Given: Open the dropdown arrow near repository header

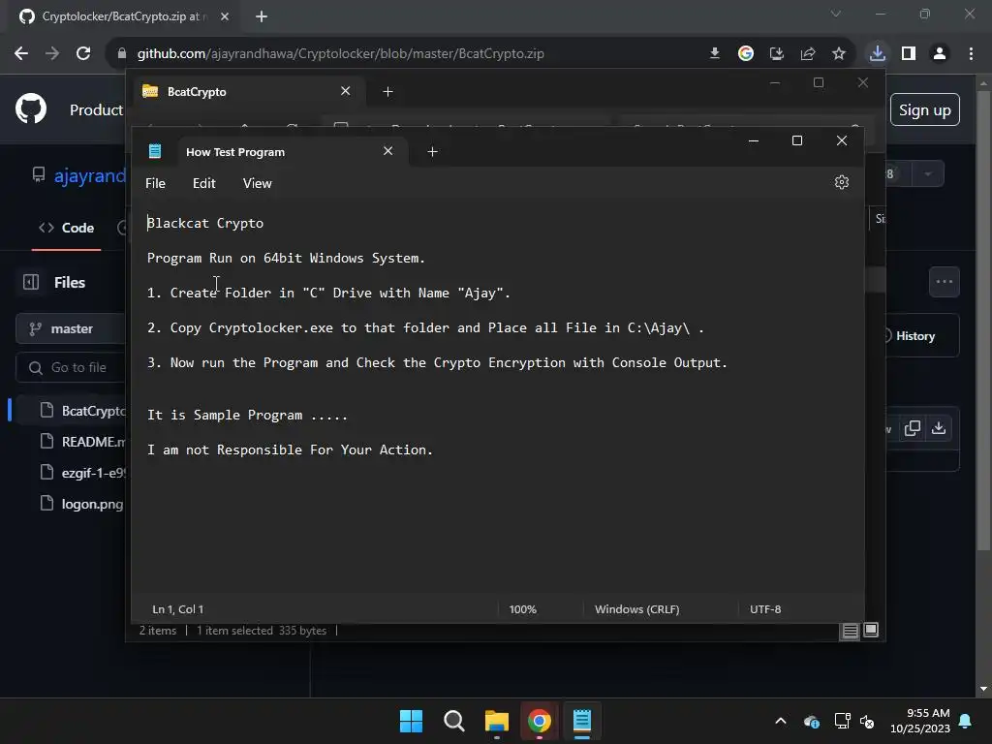Looking at the screenshot, I should [928, 174].
